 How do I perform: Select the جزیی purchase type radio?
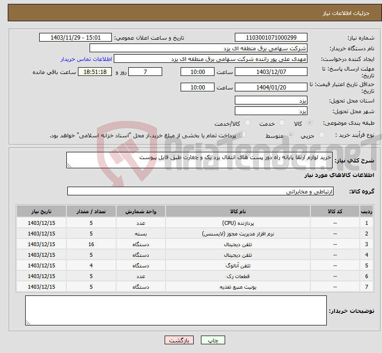click(321, 135)
